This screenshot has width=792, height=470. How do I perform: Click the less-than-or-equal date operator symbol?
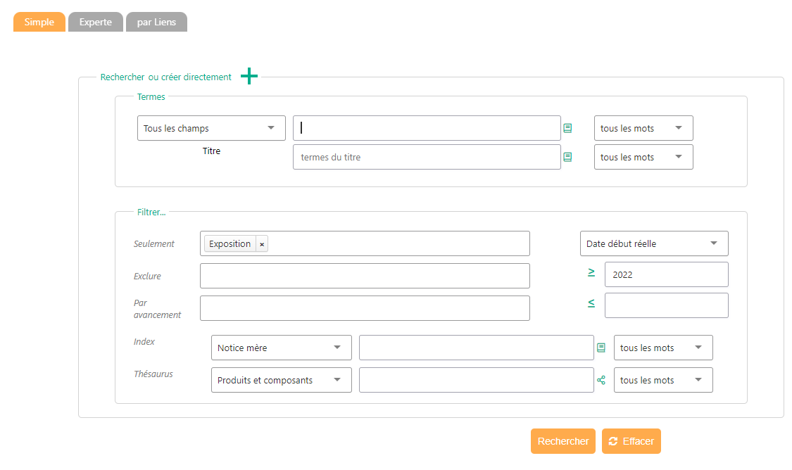tap(591, 303)
